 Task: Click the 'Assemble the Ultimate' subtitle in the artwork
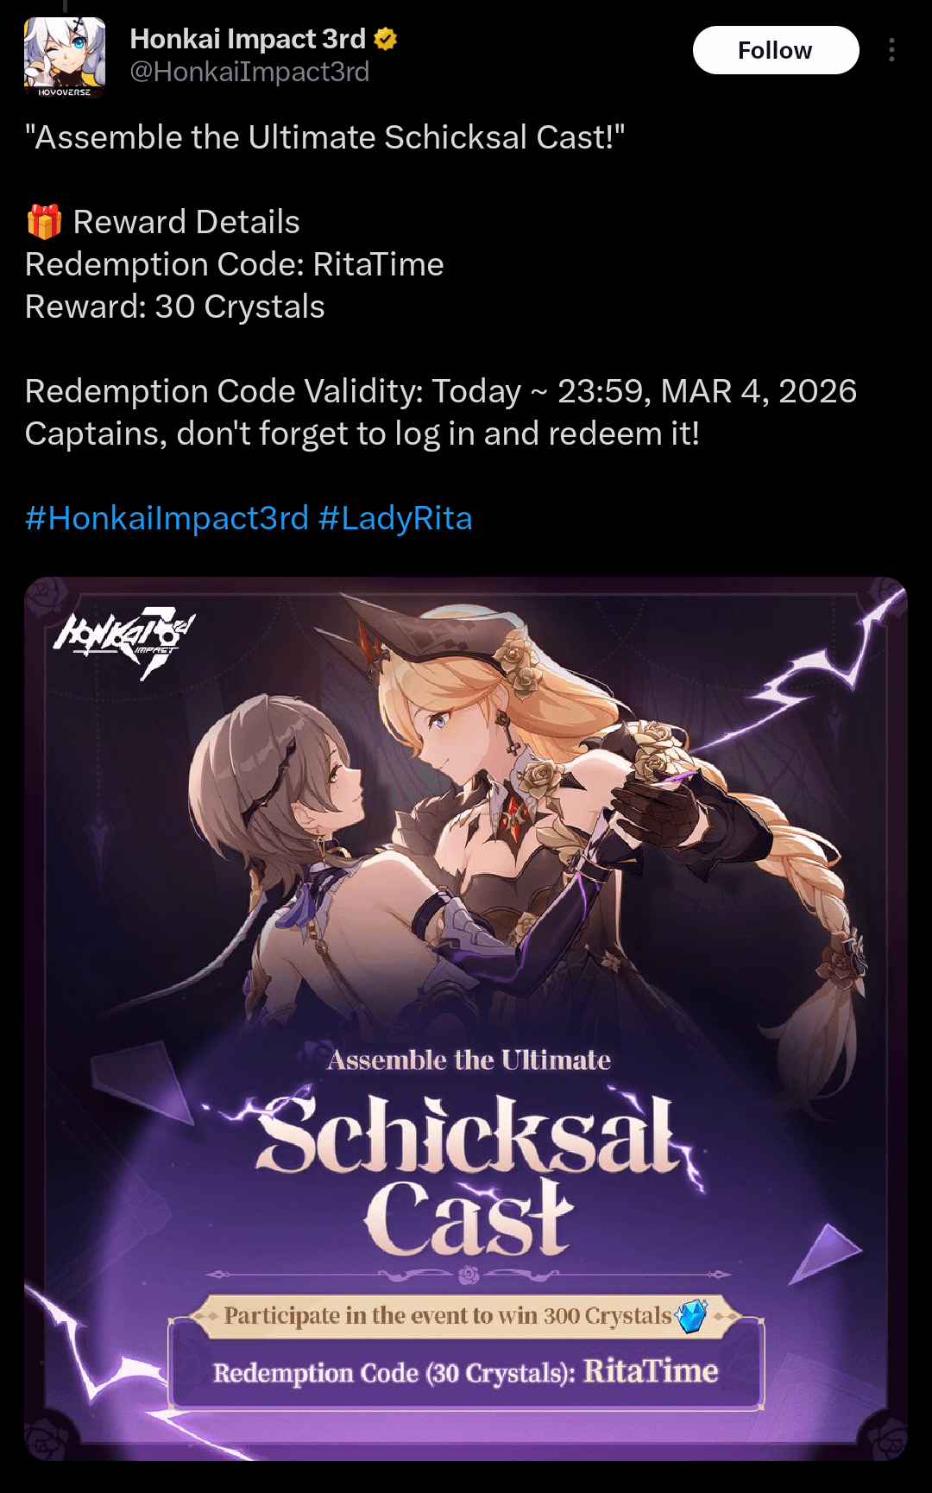469,1060
